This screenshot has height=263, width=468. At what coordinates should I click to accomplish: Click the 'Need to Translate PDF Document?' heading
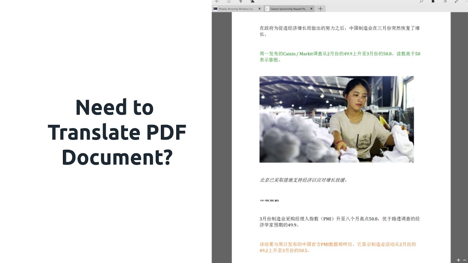(x=117, y=132)
